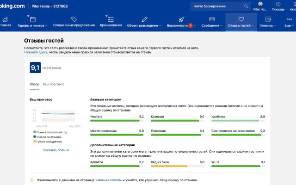This screenshot has height=185, width=296.
Task: Expand the Еще dropdown chevron
Action: coord(293,26)
